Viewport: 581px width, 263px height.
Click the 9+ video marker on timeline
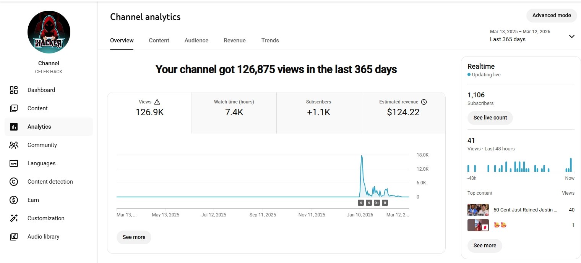377,203
